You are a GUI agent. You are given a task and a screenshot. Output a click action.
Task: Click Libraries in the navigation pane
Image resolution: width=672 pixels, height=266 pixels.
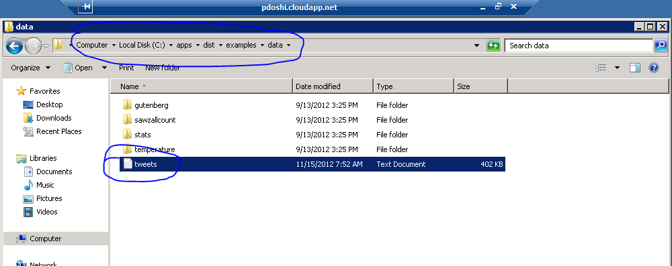[43, 158]
